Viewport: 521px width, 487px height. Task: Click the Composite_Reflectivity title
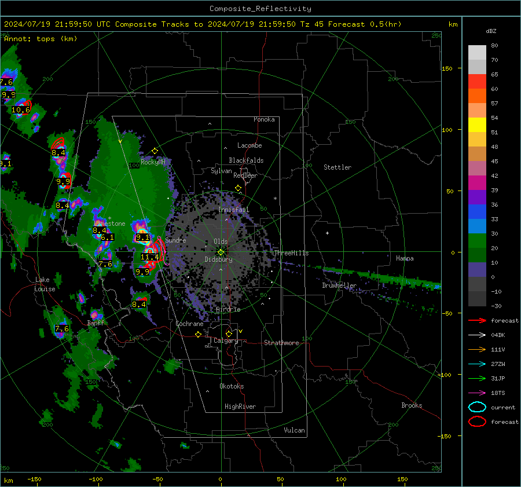pos(260,9)
